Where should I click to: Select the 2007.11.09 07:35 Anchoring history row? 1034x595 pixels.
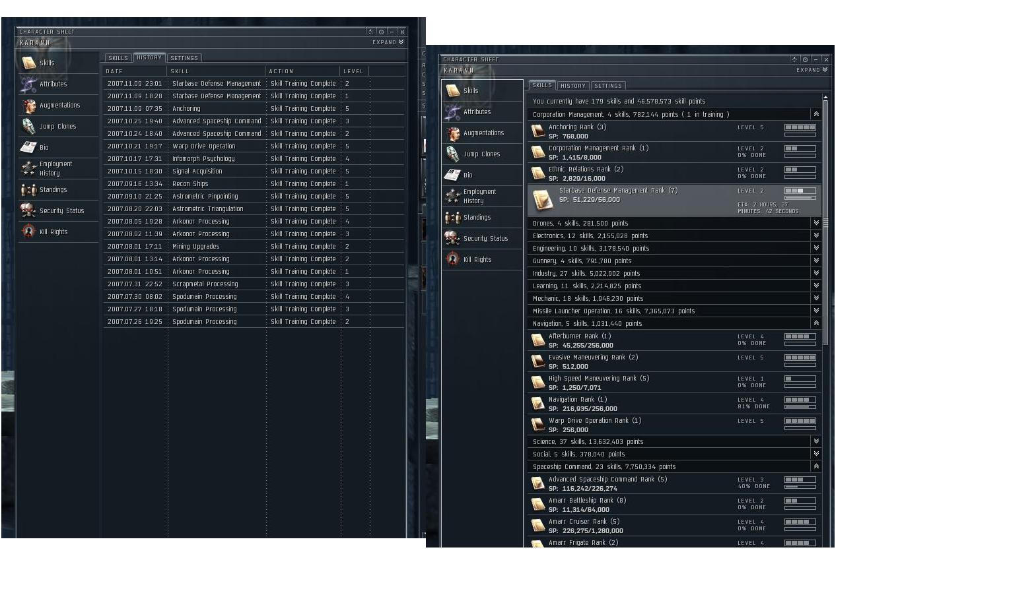coord(254,109)
